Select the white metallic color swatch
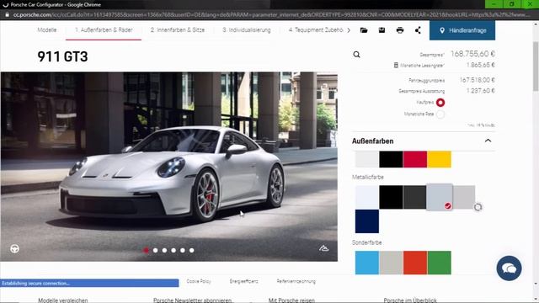 [x=367, y=197]
